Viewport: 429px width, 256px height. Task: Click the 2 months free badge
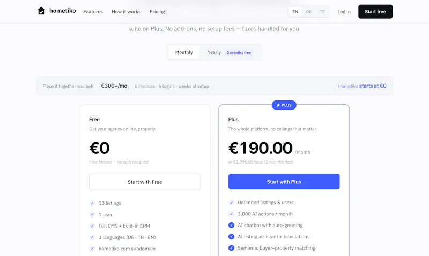[239, 52]
